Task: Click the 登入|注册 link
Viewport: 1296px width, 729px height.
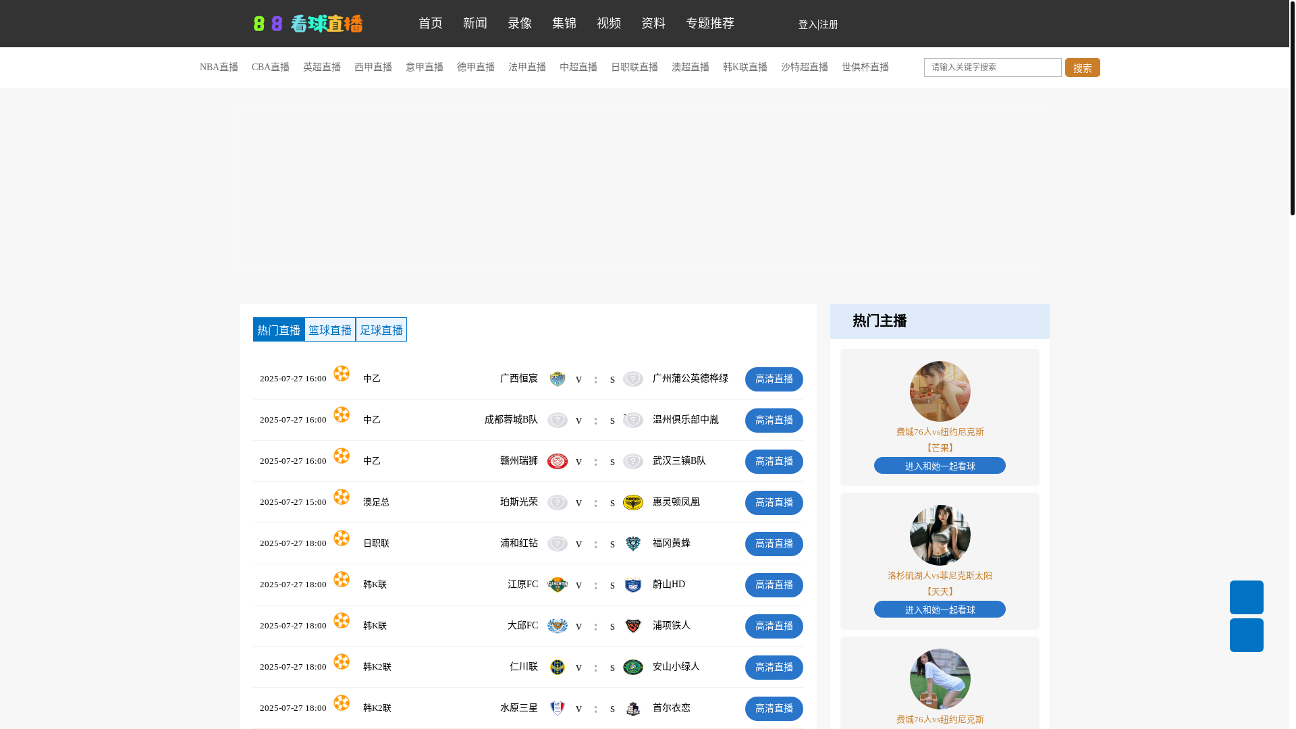Action: (818, 24)
